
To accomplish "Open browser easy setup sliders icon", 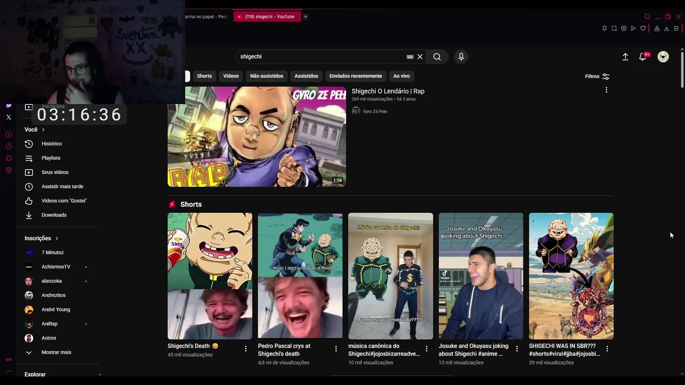I will pyautogui.click(x=676, y=28).
